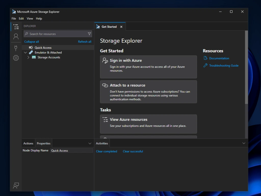Select the Activities tab
The height and width of the screenshot is (196, 261).
[102, 143]
